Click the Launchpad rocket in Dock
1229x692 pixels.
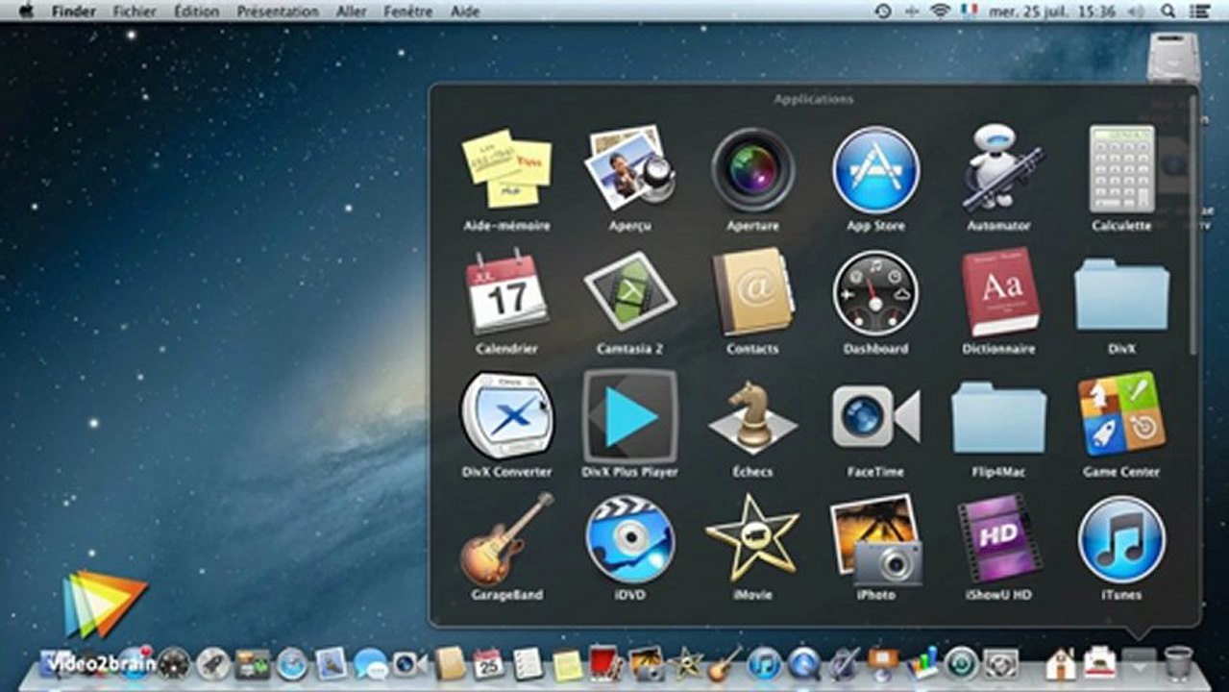point(213,663)
